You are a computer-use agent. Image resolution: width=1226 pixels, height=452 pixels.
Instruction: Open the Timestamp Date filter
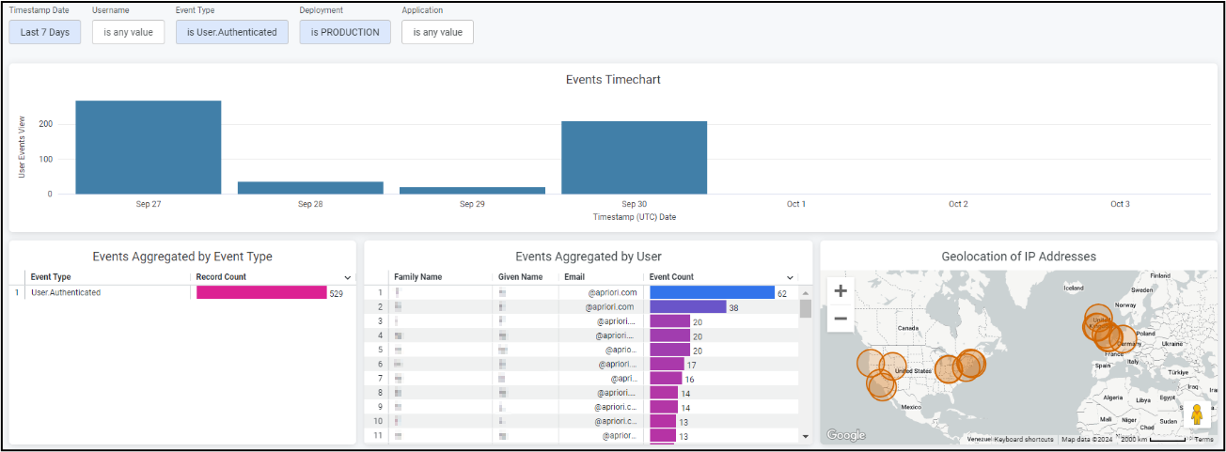(45, 32)
